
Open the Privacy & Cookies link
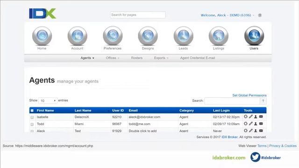tap(283, 146)
